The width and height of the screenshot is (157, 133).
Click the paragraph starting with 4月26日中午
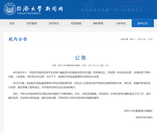78,74
